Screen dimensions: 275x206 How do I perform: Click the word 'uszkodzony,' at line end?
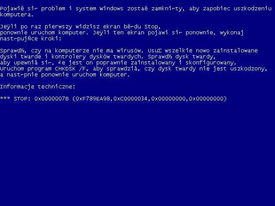pos(249,69)
